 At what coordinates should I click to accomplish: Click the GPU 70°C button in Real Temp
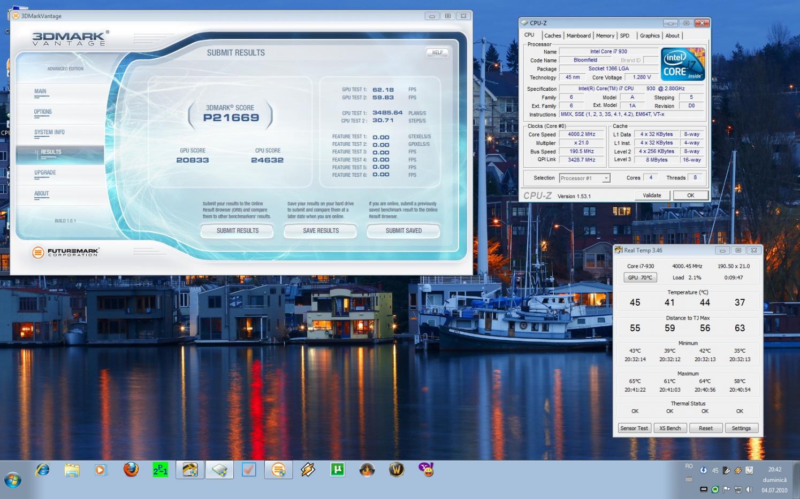[640, 278]
